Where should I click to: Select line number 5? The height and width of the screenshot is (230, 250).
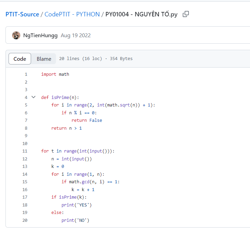tap(26, 105)
